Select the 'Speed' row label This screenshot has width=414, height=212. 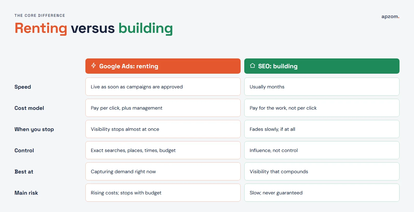23,87
